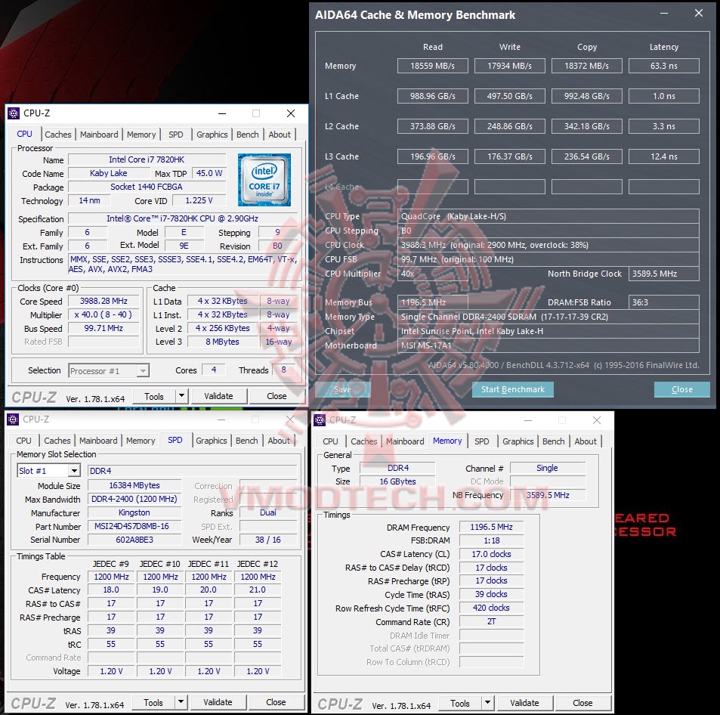The height and width of the screenshot is (715, 720).
Task: Open SPD tab in Memory window
Action: click(482, 441)
